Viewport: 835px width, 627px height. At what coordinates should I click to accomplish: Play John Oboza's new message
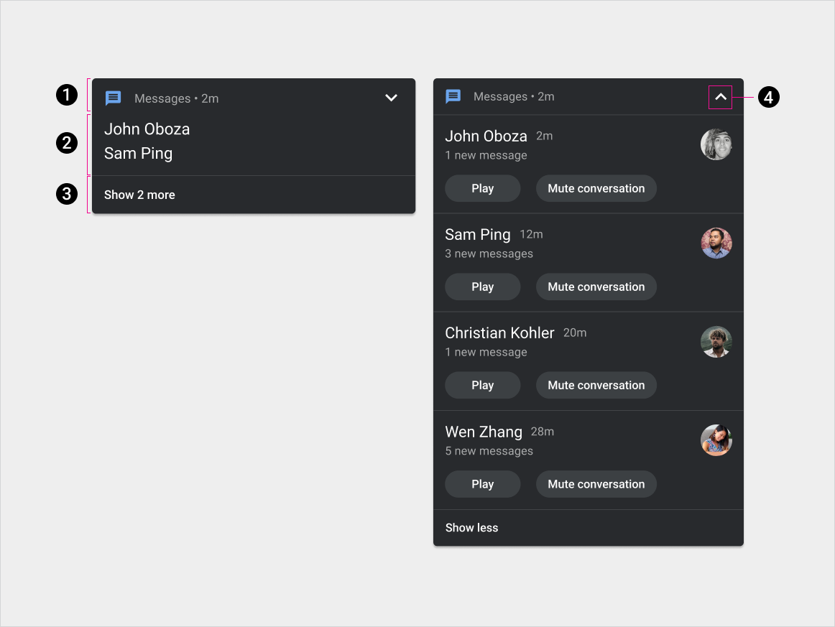[x=482, y=188]
